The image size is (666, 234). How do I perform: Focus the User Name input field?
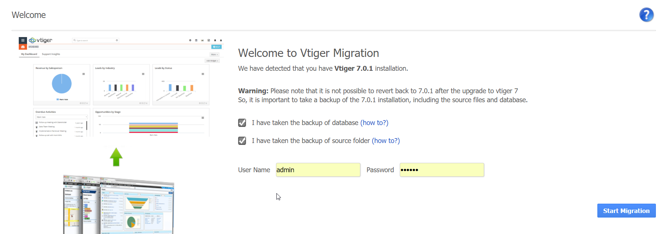click(318, 170)
